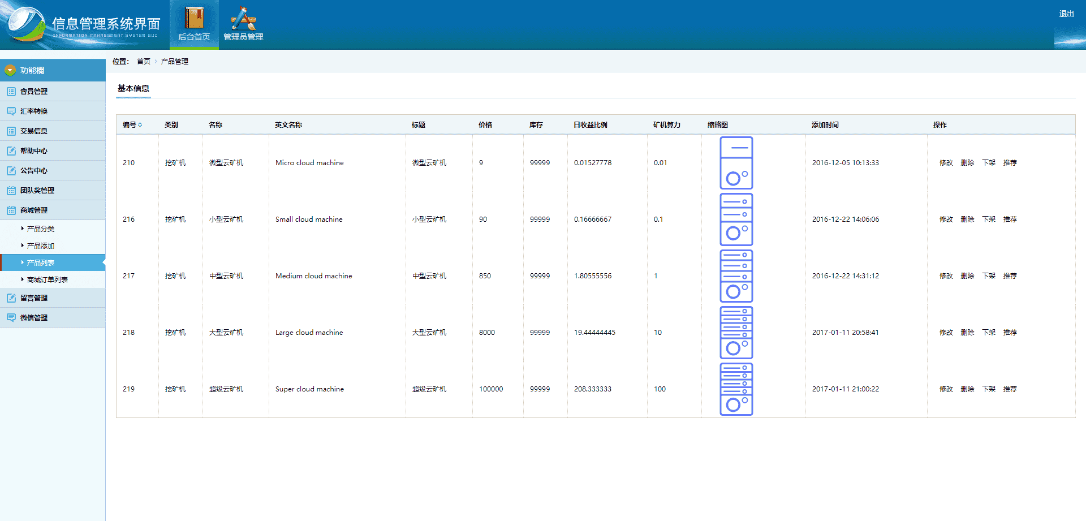
Task: Open the 后台首页 book icon
Action: coord(194,19)
